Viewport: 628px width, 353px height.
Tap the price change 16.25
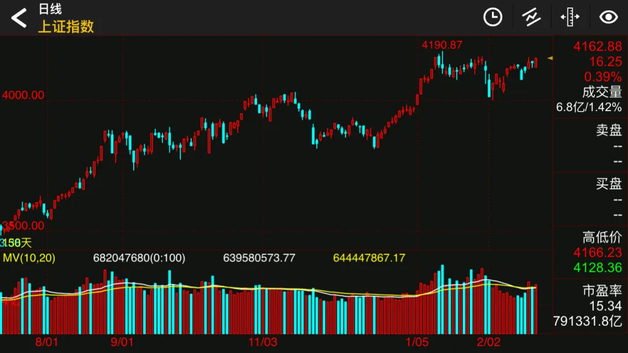click(x=605, y=62)
